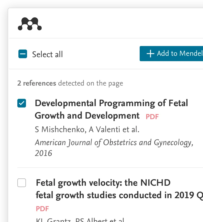Open the Fetal growth velocity NICHD title
The width and height of the screenshot is (203, 222).
click(x=103, y=183)
